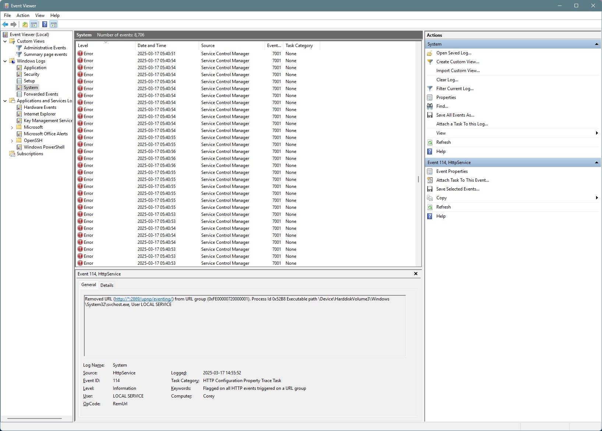Viewport: 602px width, 431px height.
Task: Expand the OpenSSH folder node
Action: coord(12,141)
